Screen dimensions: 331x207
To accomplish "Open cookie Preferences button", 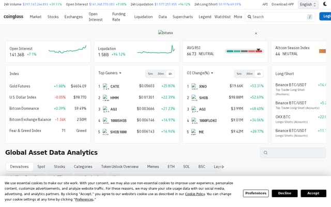I will click(255, 193).
